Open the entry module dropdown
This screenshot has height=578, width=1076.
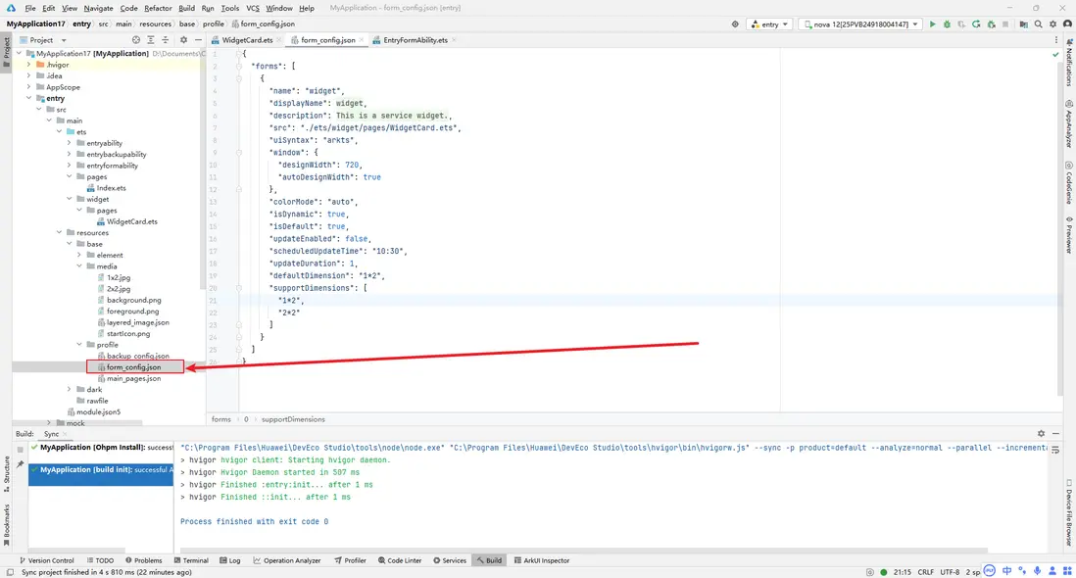point(769,24)
